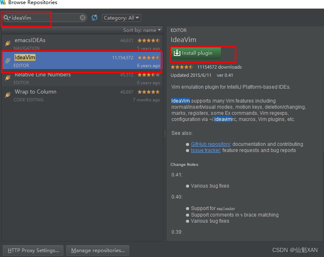Open the GitHub repository link
The height and width of the screenshot is (257, 324).
(x=210, y=144)
